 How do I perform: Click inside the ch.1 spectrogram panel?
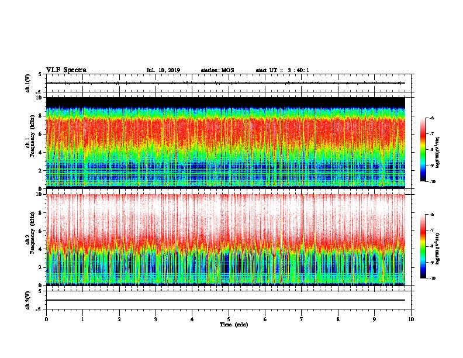pyautogui.click(x=226, y=143)
